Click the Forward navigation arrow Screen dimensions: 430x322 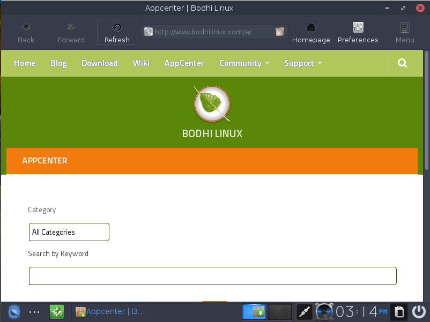click(71, 33)
